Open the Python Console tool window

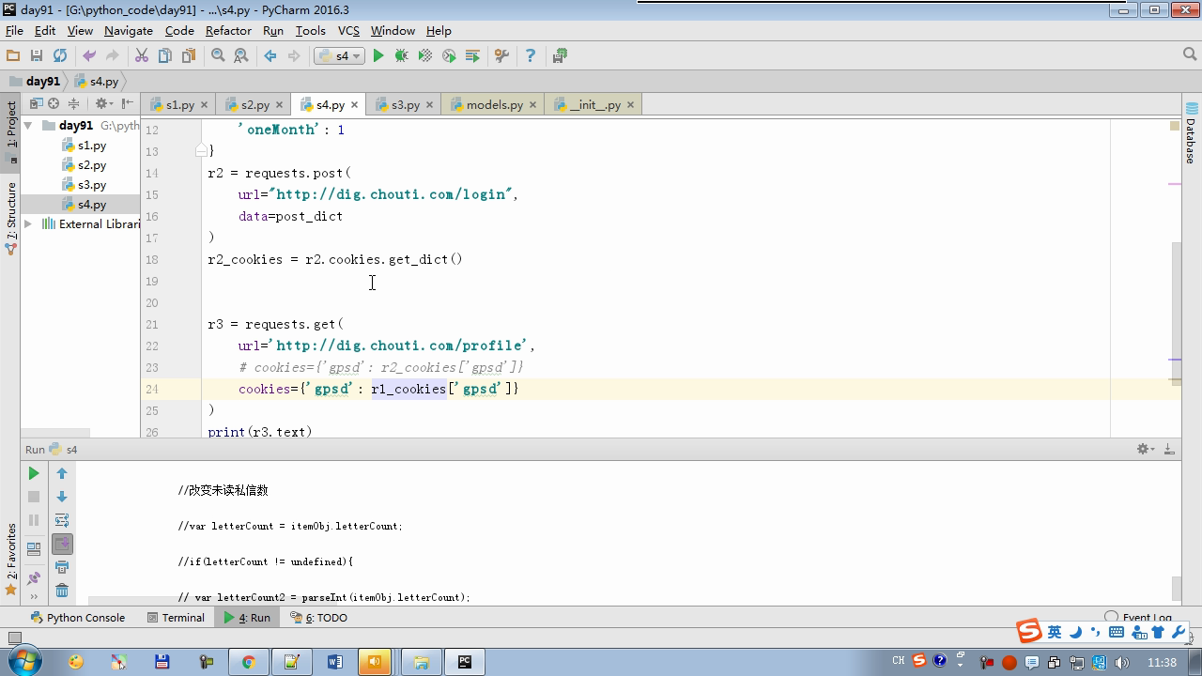pyautogui.click(x=77, y=617)
